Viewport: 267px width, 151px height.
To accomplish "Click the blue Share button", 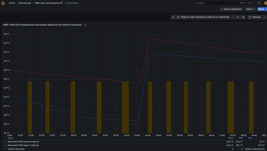I will [261, 9].
